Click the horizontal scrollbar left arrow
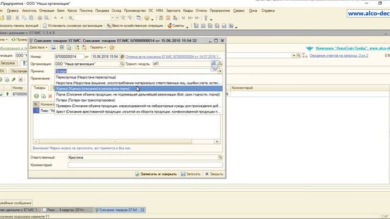390x219 pixels. tap(36, 142)
